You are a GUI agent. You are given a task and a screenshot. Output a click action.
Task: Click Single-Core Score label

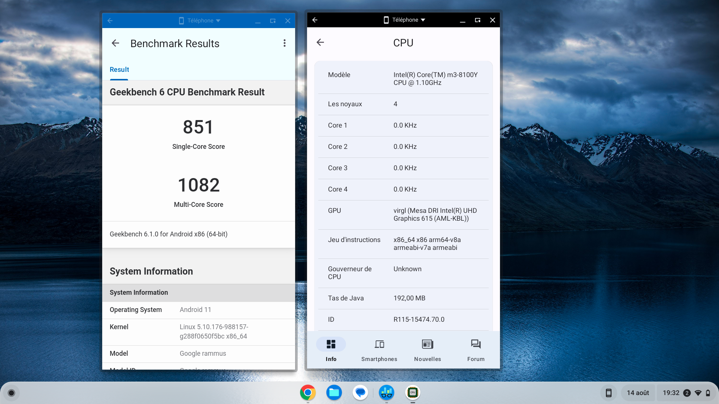(198, 147)
